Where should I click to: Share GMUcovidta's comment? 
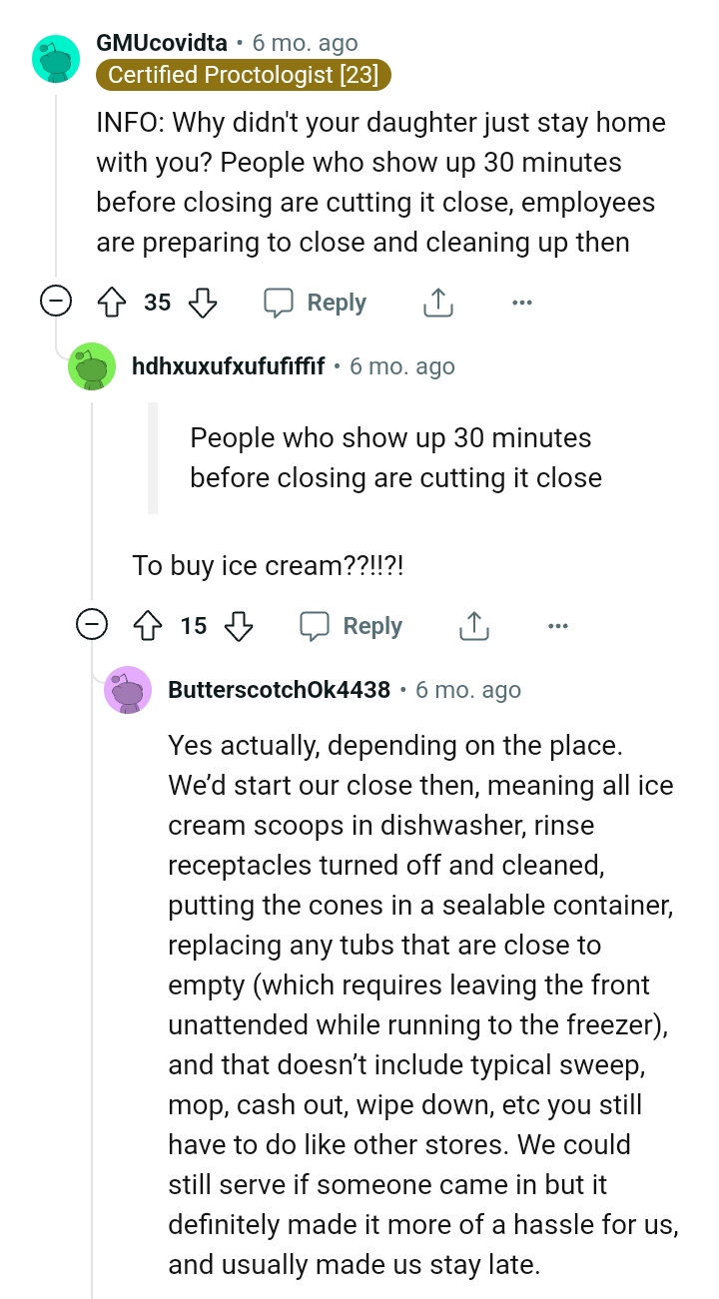click(437, 302)
